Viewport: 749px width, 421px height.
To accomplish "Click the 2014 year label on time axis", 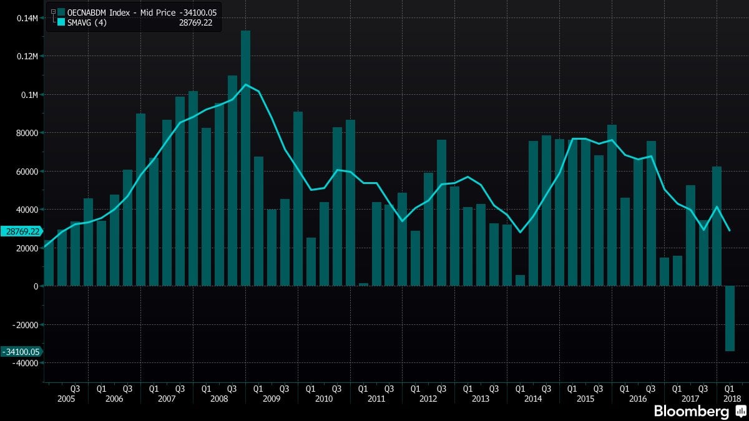I will click(x=532, y=398).
